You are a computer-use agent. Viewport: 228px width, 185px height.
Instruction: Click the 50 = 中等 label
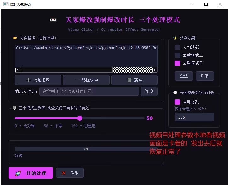pyautogui.click(x=53, y=126)
